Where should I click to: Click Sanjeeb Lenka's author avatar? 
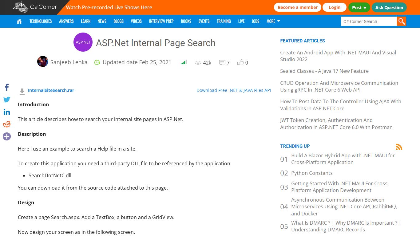pyautogui.click(x=43, y=61)
